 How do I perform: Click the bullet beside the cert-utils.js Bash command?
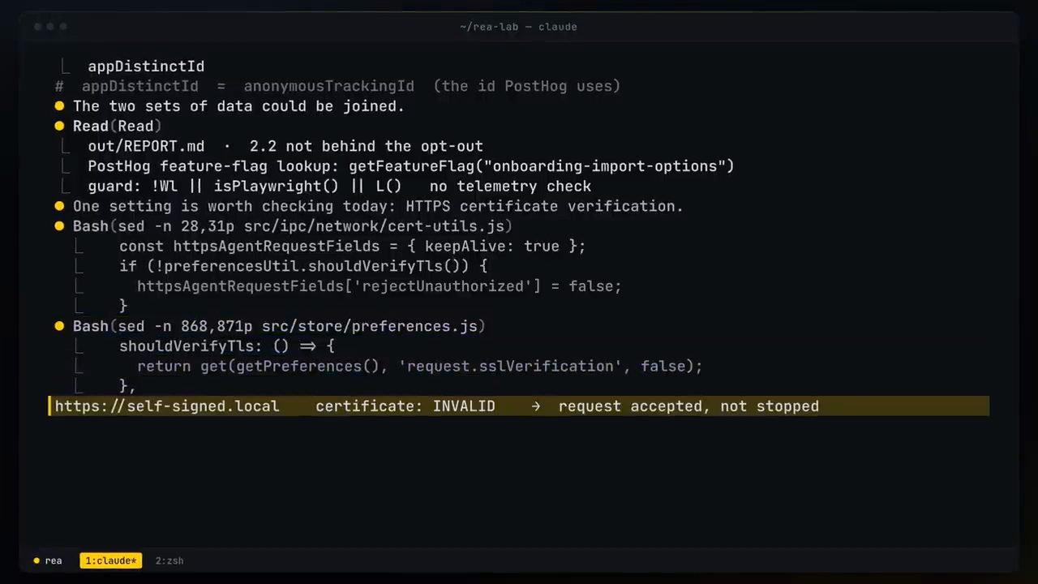point(59,226)
